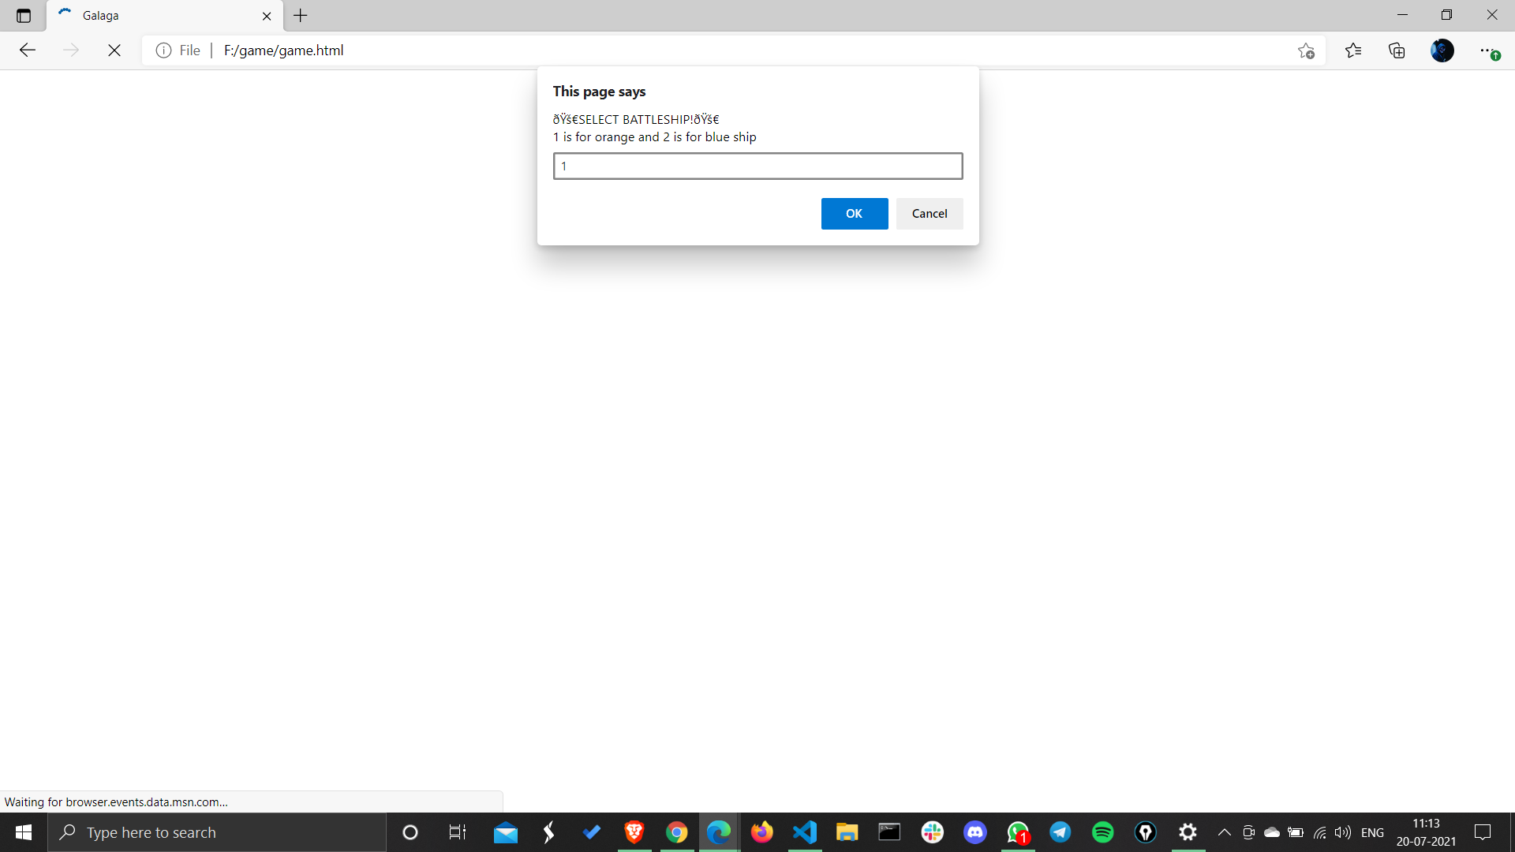The height and width of the screenshot is (852, 1515).
Task: Open the clock showing 11:13
Action: tap(1427, 832)
